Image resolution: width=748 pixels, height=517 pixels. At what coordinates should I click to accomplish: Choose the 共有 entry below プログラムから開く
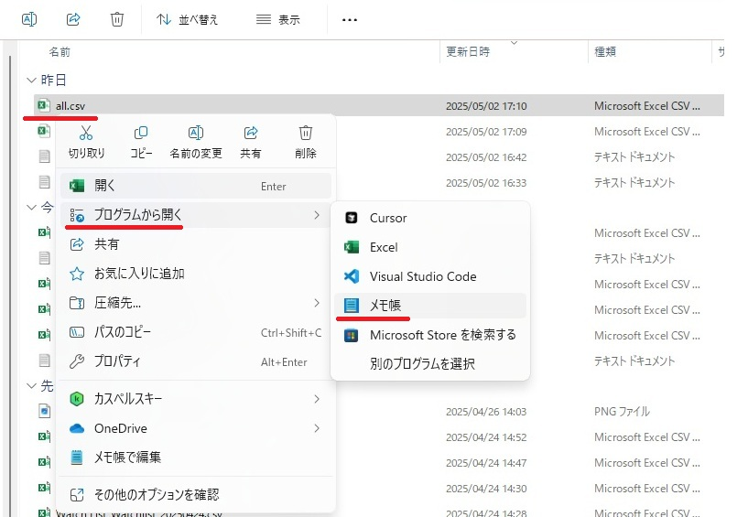click(x=196, y=244)
